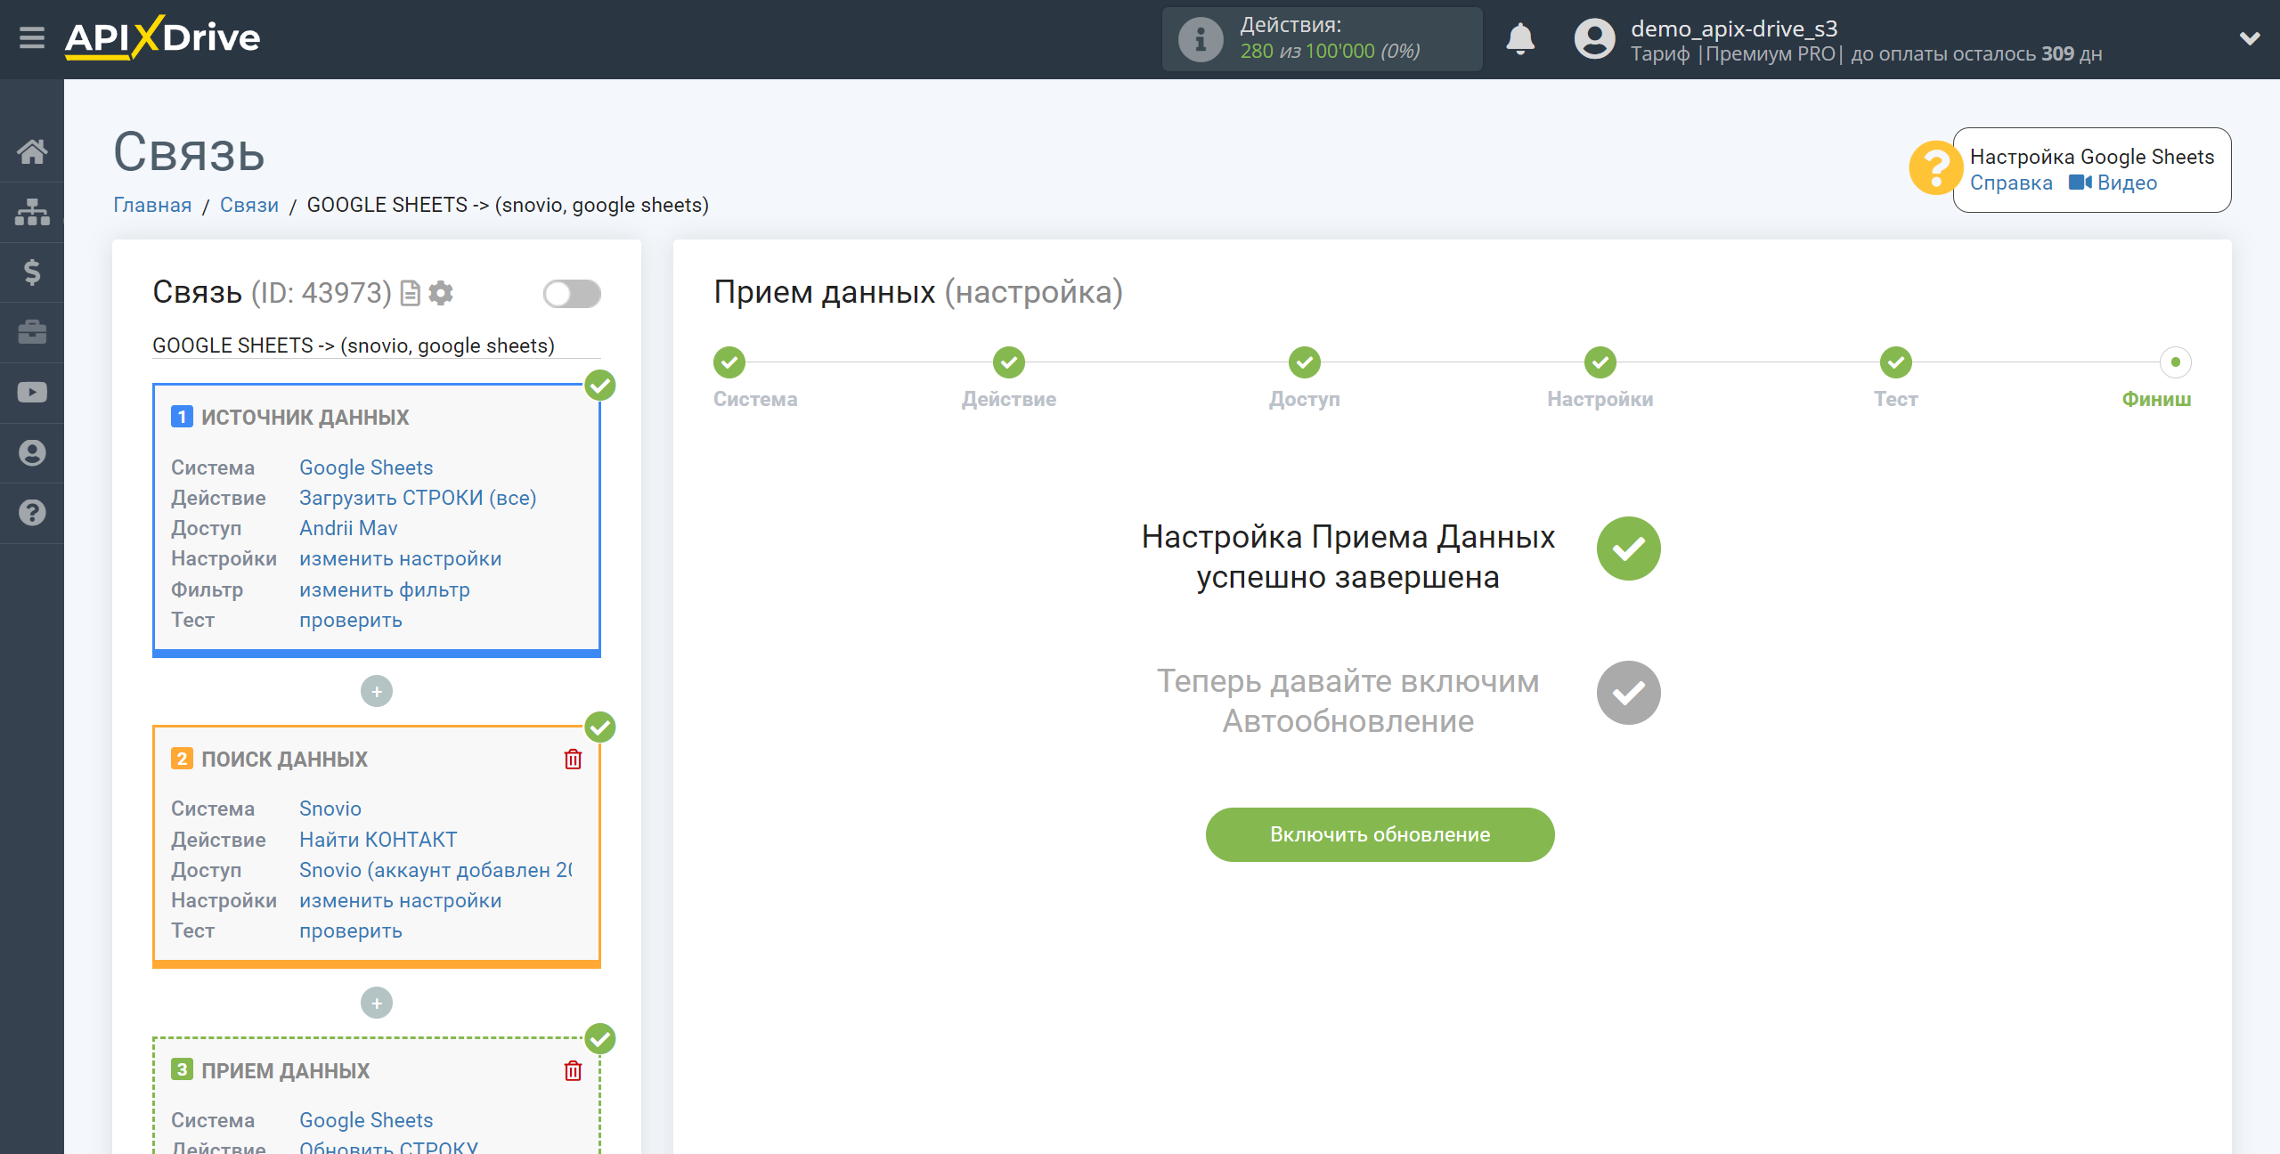
Task: Click grey auto-update checkmark circle
Action: click(x=1628, y=693)
